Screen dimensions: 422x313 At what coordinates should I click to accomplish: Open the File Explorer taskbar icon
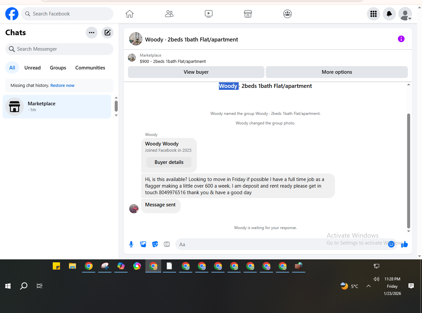(x=73, y=266)
